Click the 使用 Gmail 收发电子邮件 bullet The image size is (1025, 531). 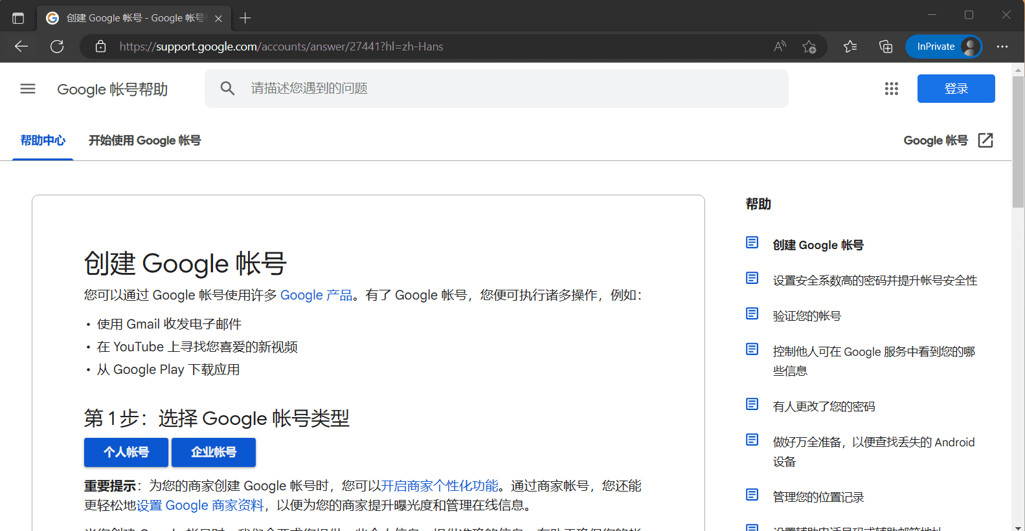pos(169,324)
